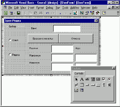The width and height of the screenshot is (120, 107).
Task: Expand the toolbar overflow chevron
Action: 118,13
